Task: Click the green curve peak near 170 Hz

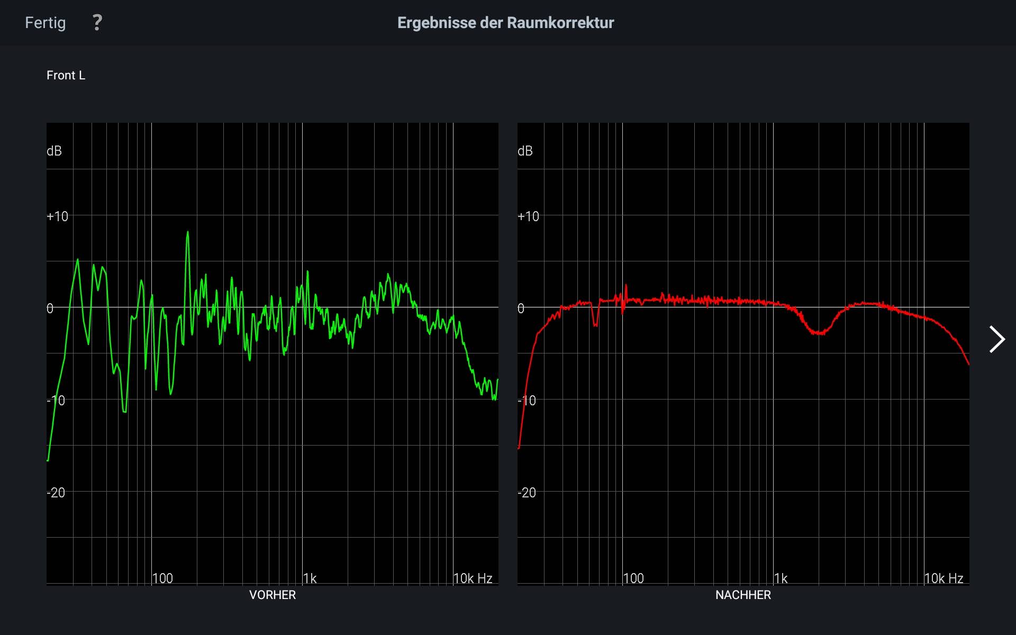Action: pos(187,233)
